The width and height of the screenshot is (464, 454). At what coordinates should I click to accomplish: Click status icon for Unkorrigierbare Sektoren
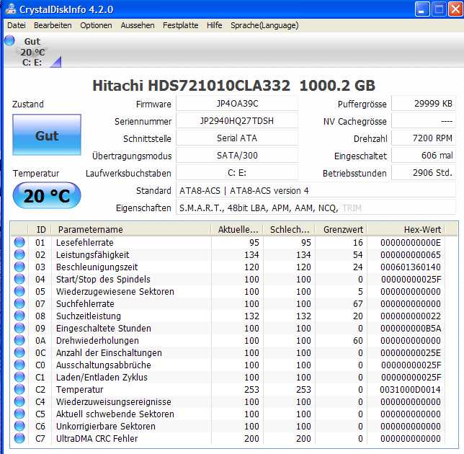tap(19, 426)
